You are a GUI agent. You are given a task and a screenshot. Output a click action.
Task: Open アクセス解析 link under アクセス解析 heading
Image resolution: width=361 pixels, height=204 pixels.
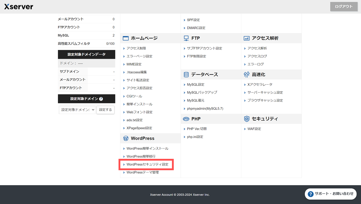(257, 48)
